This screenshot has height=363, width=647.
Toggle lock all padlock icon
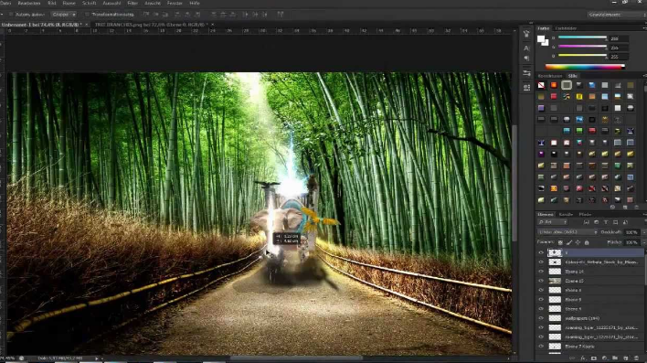pyautogui.click(x=587, y=242)
